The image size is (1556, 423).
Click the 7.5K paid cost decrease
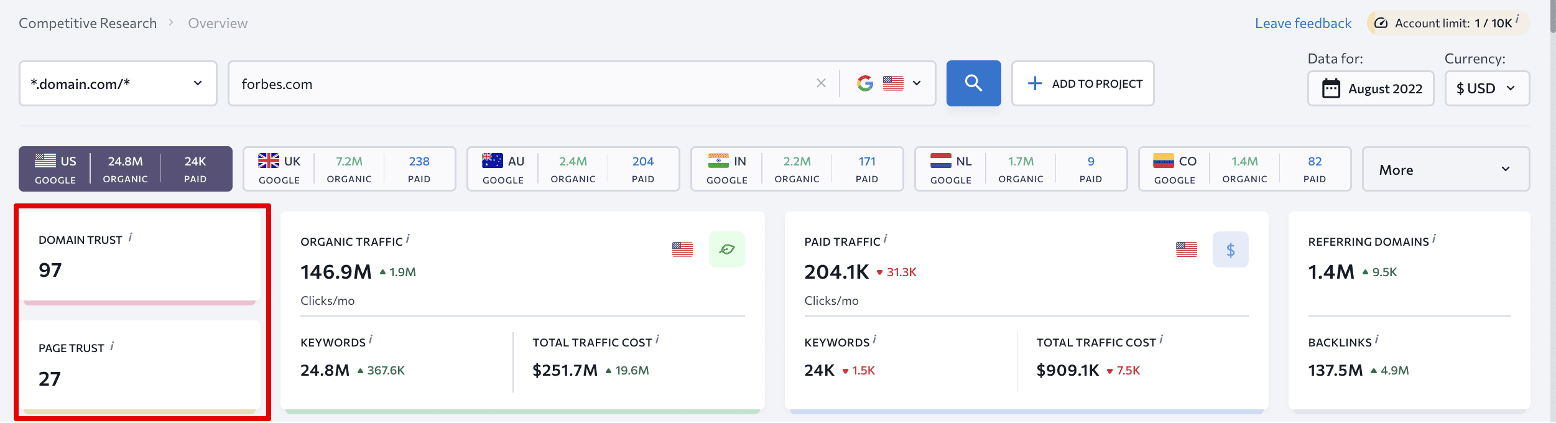coord(1123,371)
